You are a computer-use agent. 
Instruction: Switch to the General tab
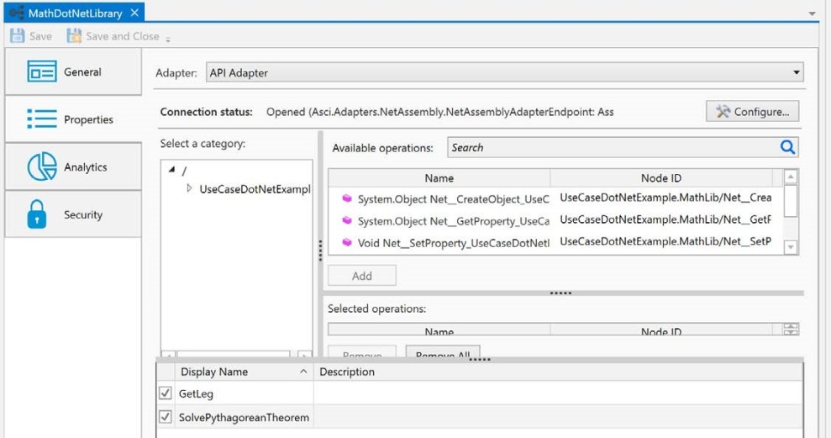tap(72, 72)
